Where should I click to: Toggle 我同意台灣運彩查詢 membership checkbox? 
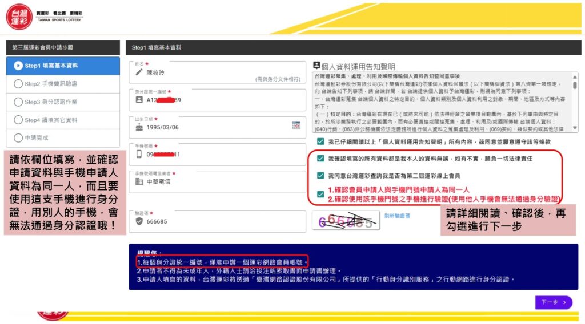click(320, 176)
